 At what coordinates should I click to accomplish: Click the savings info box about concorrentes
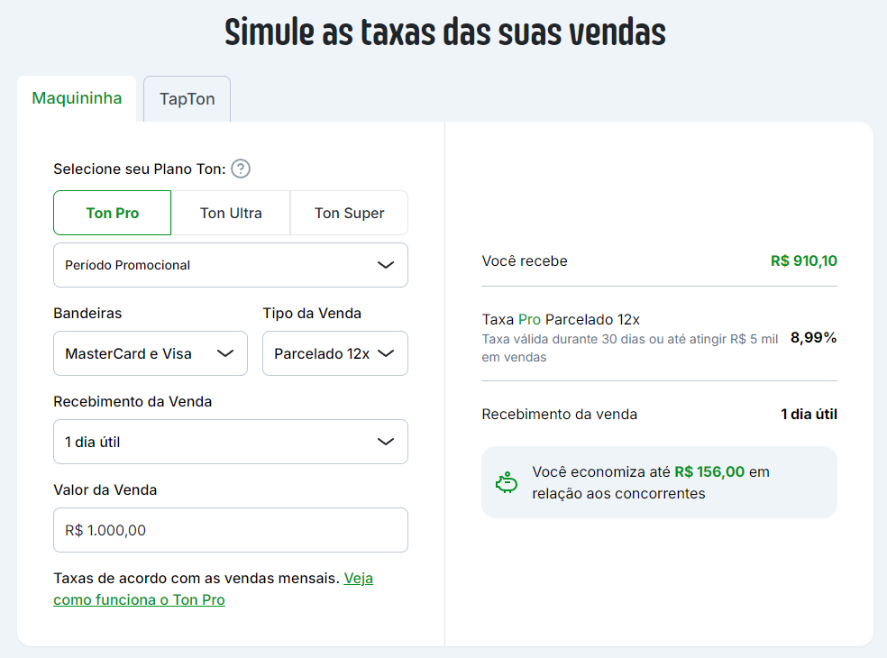[659, 482]
